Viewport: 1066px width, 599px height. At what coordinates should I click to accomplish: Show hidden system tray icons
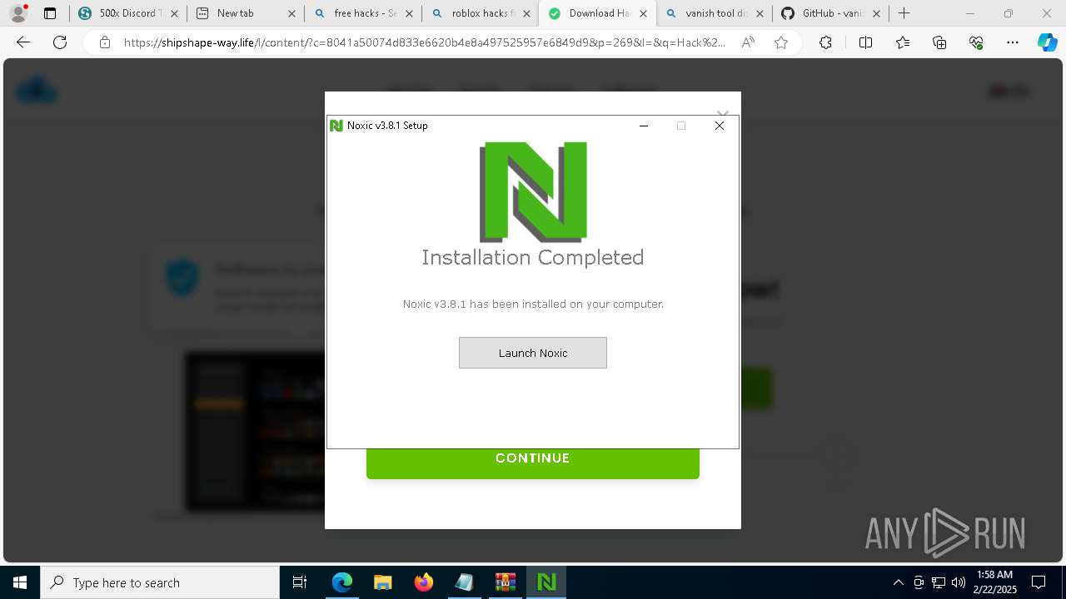(x=898, y=582)
